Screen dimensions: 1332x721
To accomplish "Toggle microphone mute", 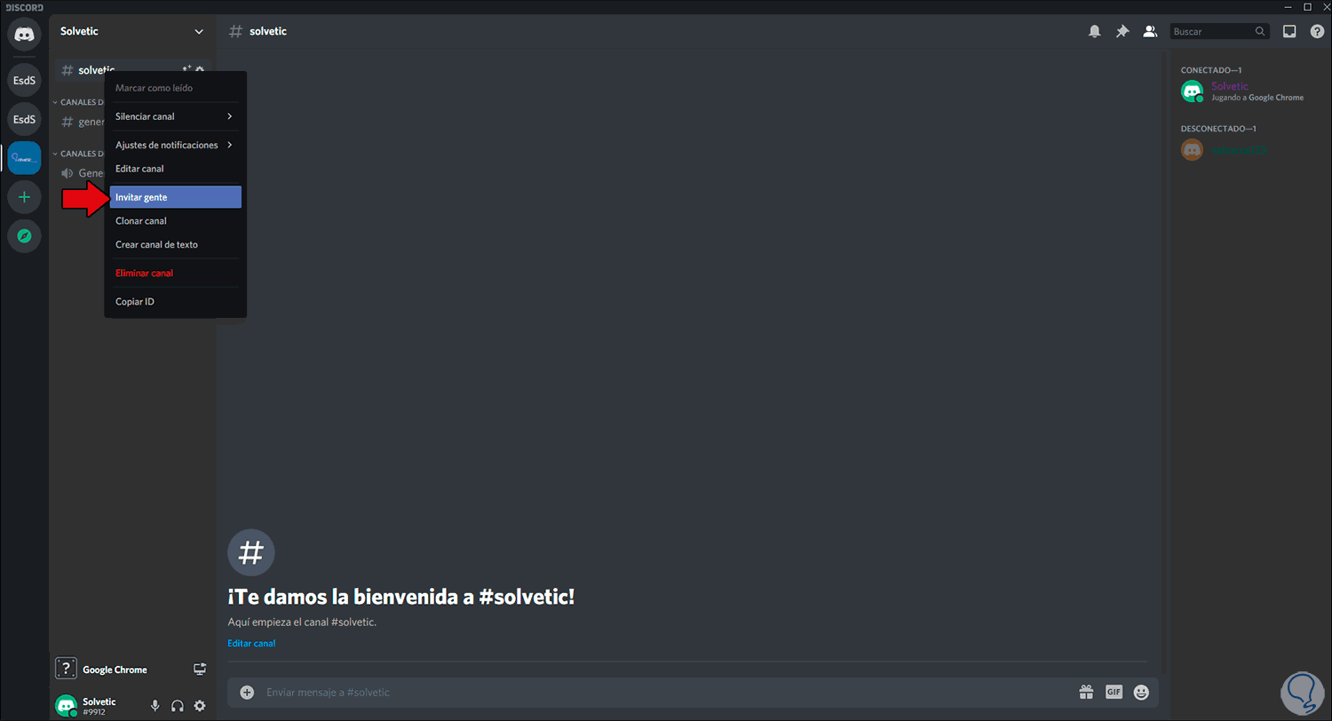I will [x=155, y=706].
